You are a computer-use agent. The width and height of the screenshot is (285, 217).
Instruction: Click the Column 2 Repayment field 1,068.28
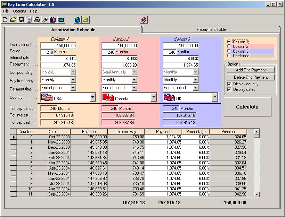pyautogui.click(x=120, y=65)
